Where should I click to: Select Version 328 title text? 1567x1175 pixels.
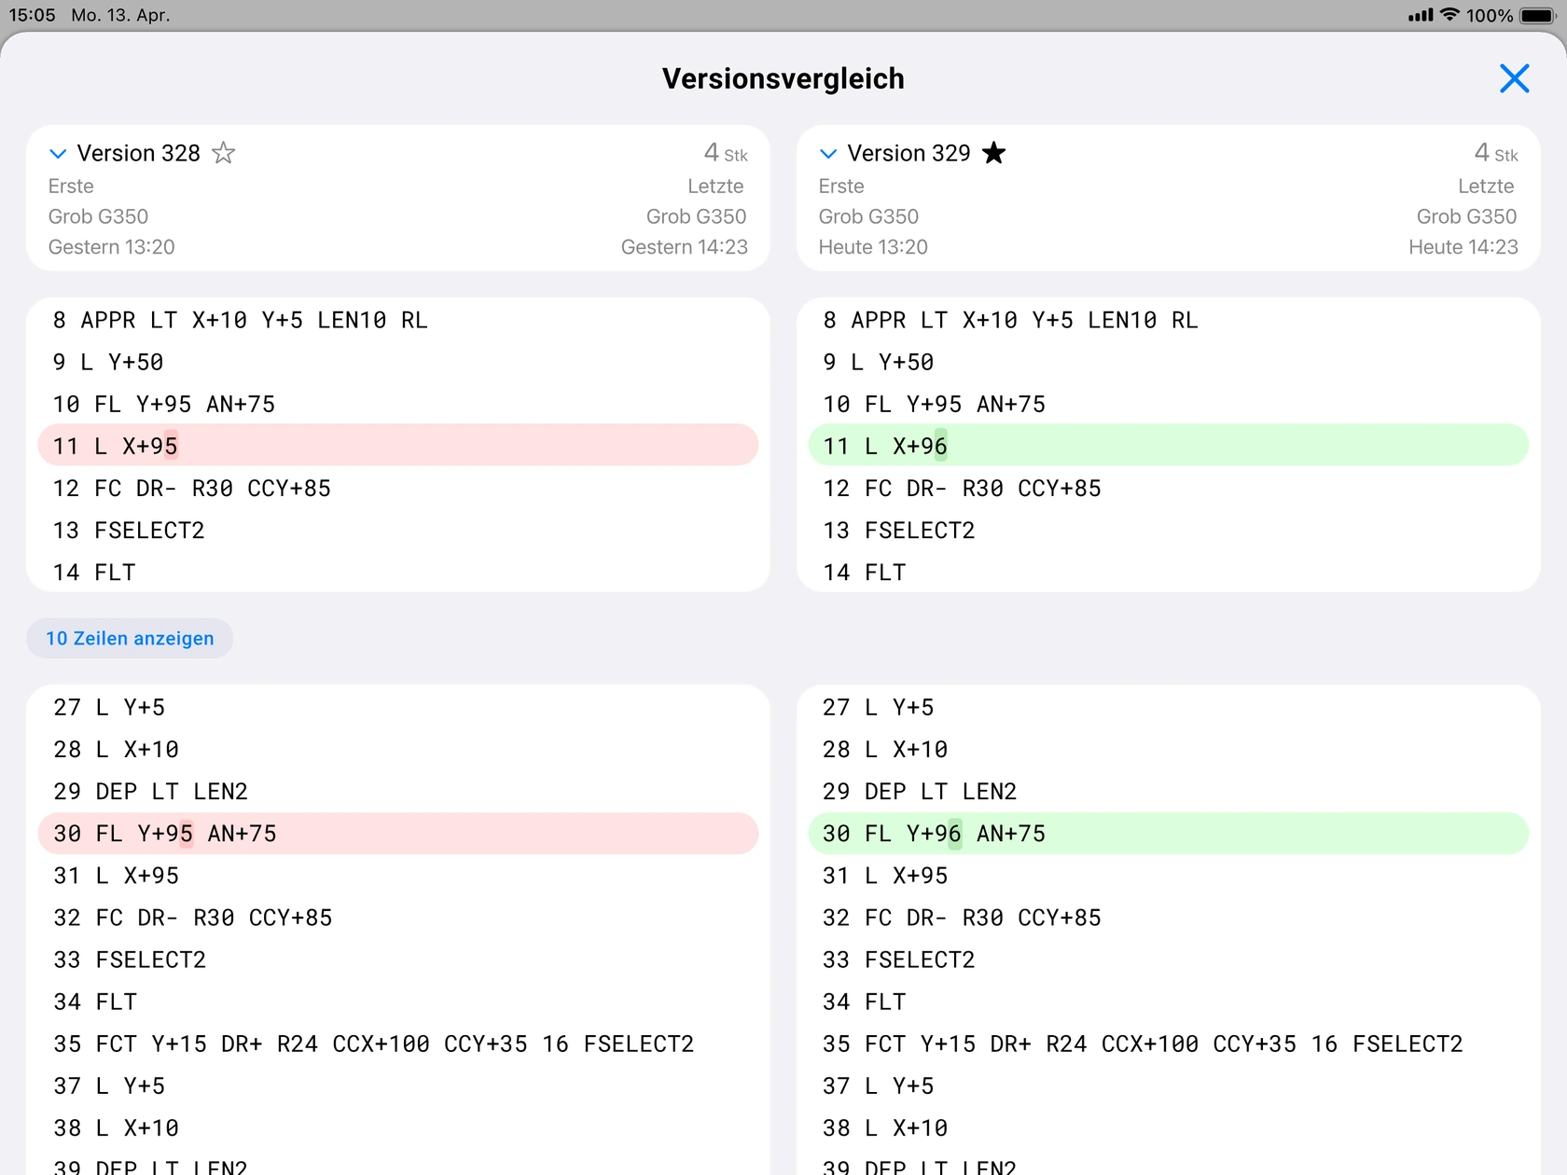[138, 153]
